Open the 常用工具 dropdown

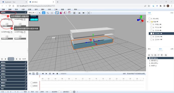[32, 13]
